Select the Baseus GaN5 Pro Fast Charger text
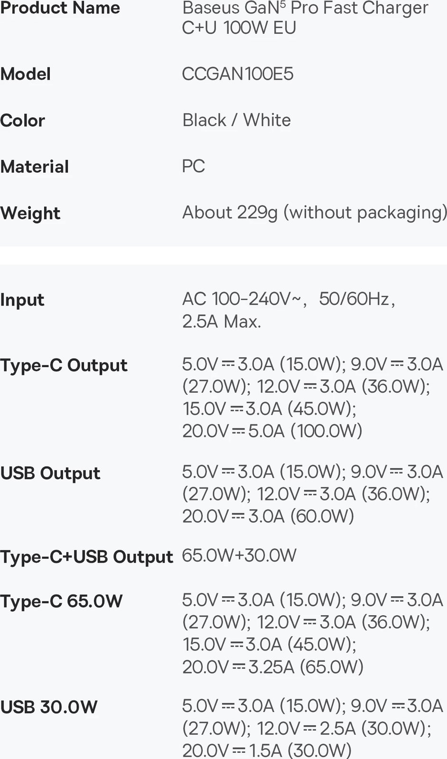The image size is (447, 759). [305, 17]
